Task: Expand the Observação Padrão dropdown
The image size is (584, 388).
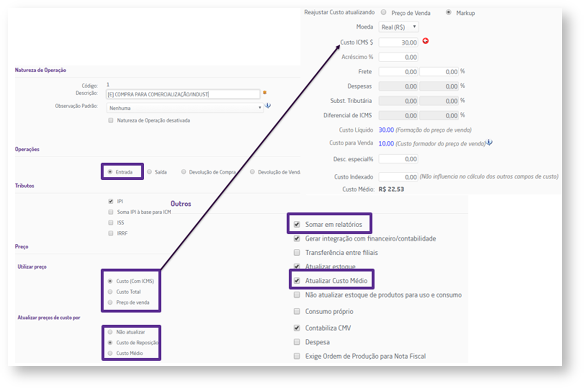Action: [x=184, y=108]
